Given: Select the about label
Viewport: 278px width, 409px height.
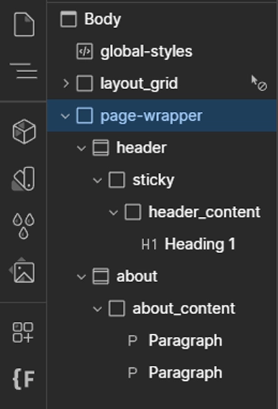Looking at the screenshot, I should click(x=137, y=277).
